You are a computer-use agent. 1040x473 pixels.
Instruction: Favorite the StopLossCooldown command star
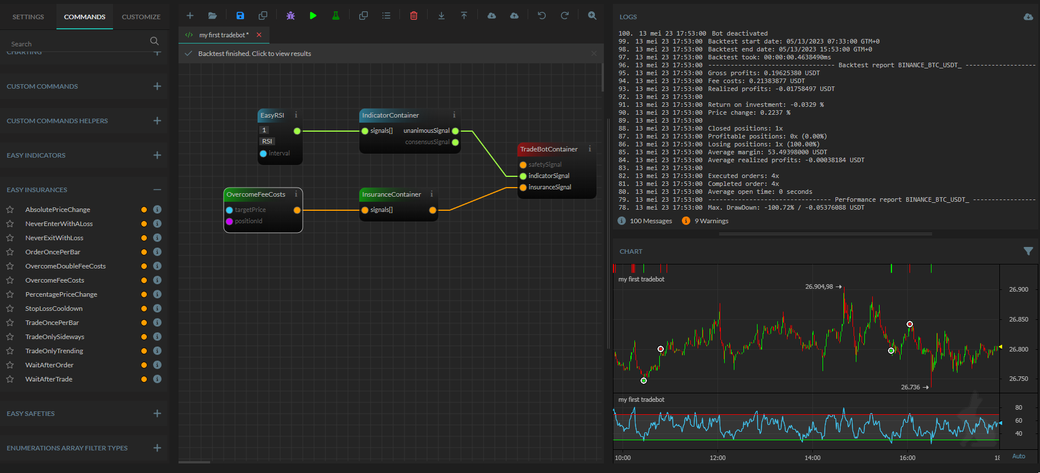click(x=10, y=309)
